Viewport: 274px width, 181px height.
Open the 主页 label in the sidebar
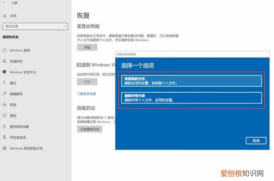pyautogui.click(x=13, y=16)
